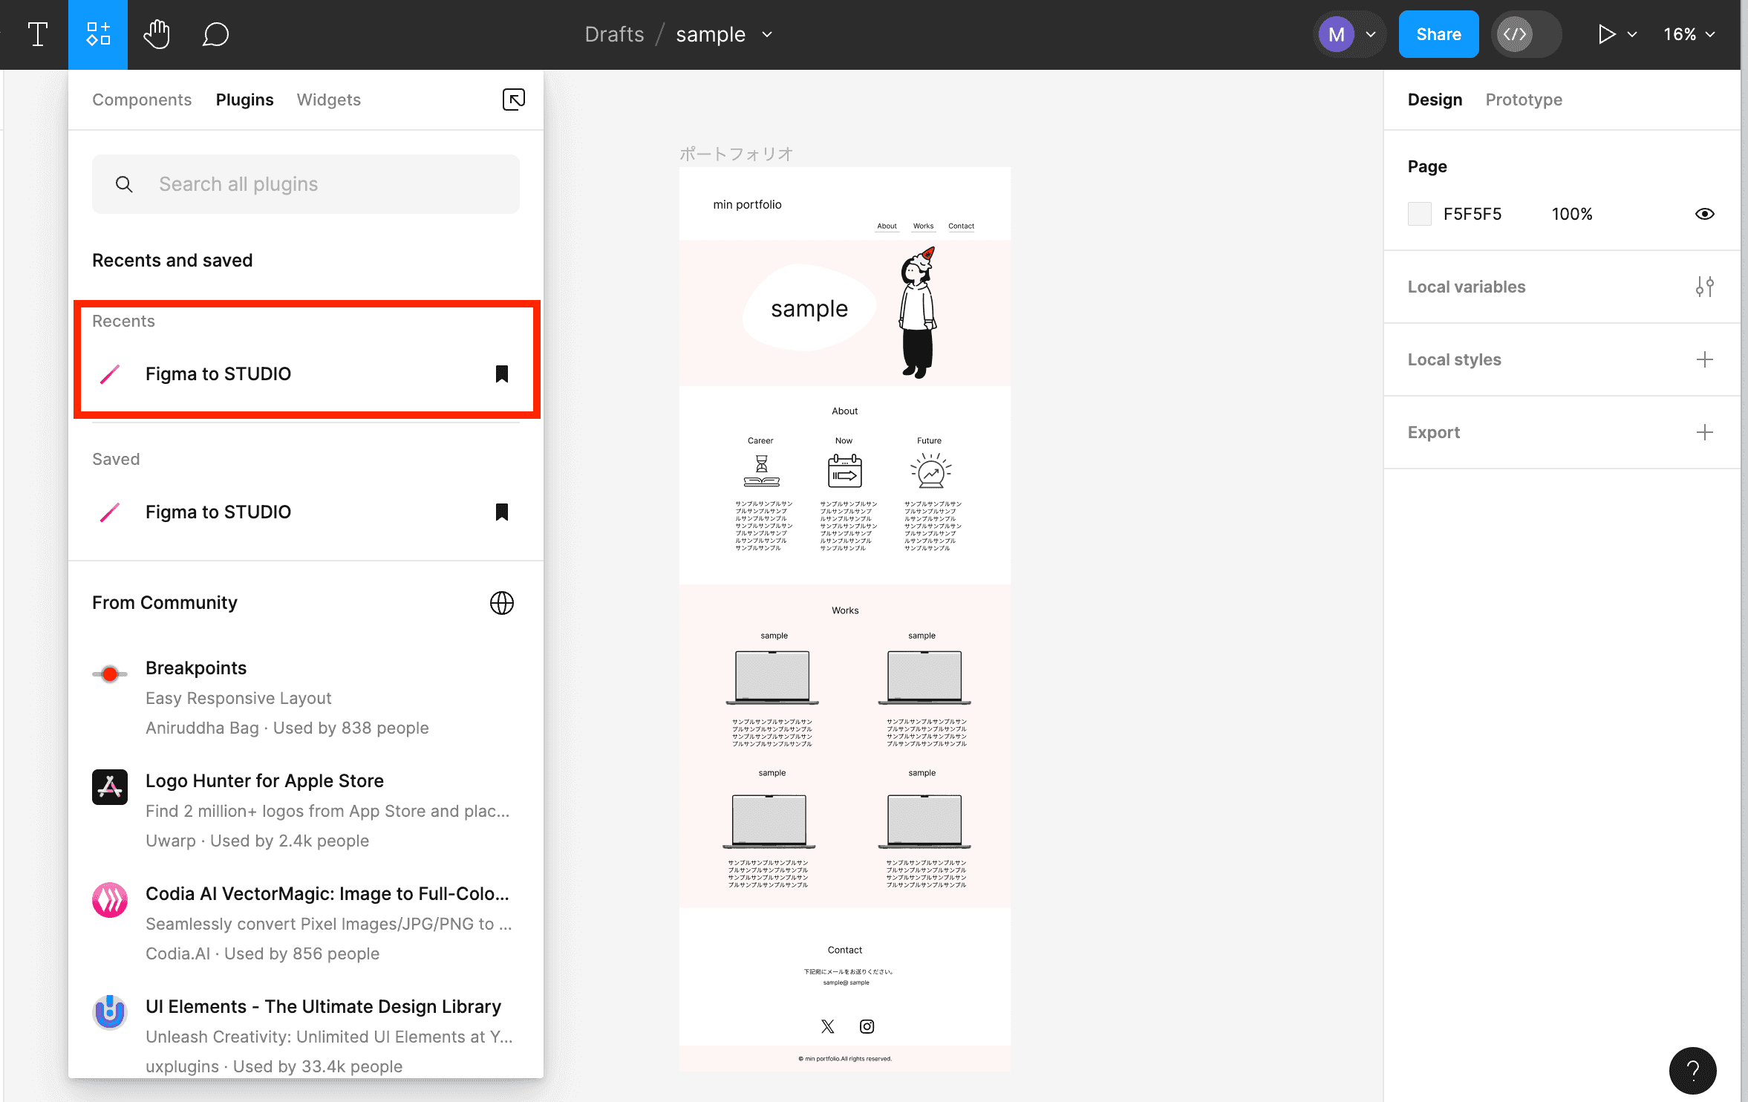Select the Hand tool

pyautogui.click(x=157, y=34)
